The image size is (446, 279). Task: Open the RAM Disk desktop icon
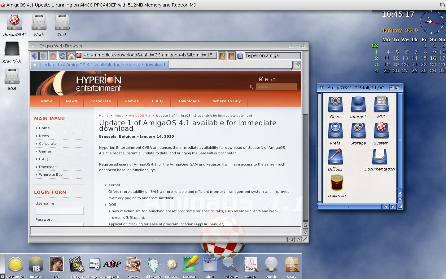[x=12, y=50]
